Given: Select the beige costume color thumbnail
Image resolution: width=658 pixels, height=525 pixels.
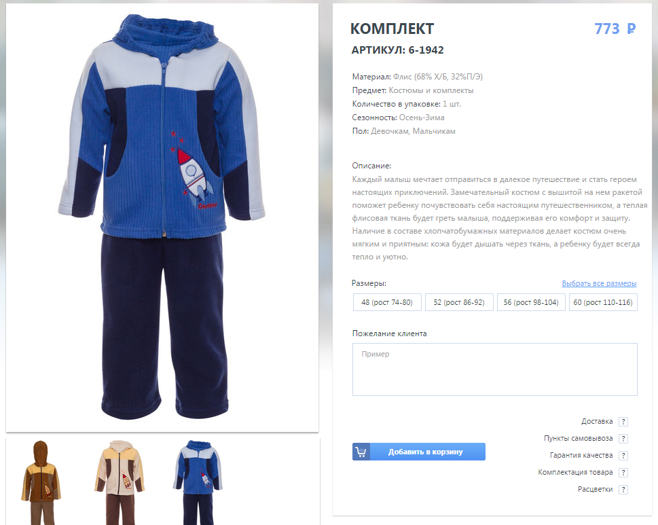Looking at the screenshot, I should pos(120,483).
